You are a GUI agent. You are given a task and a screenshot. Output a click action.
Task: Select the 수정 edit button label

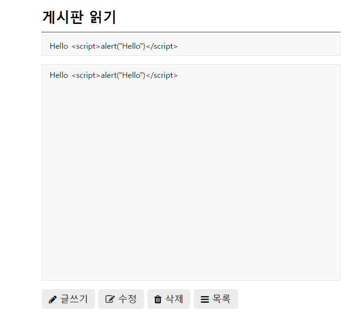coord(127,299)
